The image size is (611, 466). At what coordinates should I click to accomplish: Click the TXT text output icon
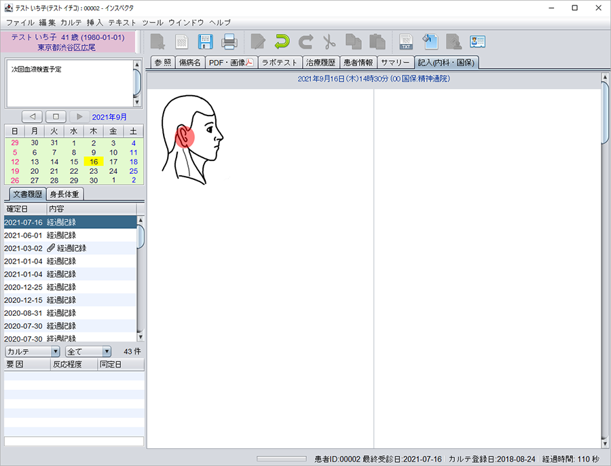406,41
